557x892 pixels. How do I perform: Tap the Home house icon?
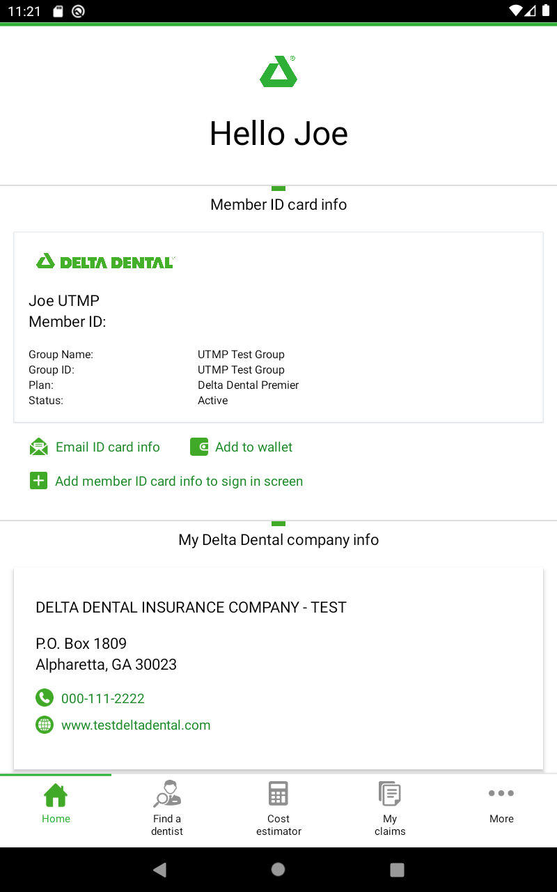[56, 794]
